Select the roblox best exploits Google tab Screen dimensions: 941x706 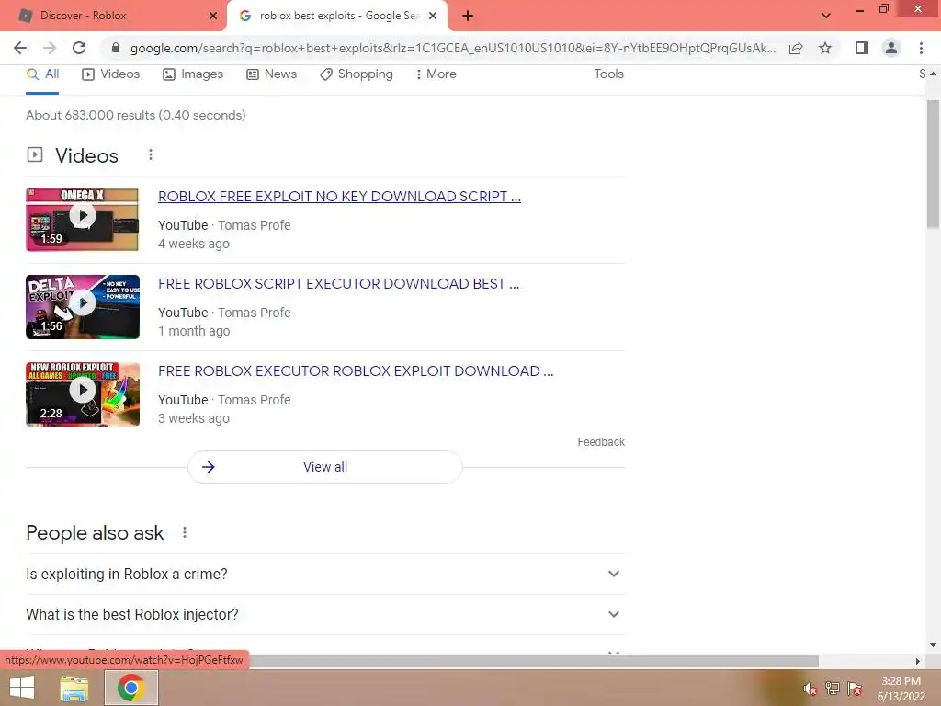336,16
